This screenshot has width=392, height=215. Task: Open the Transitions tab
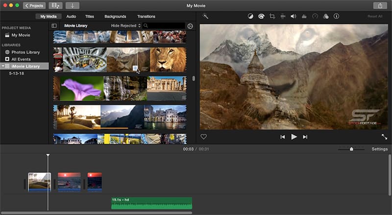click(x=146, y=17)
